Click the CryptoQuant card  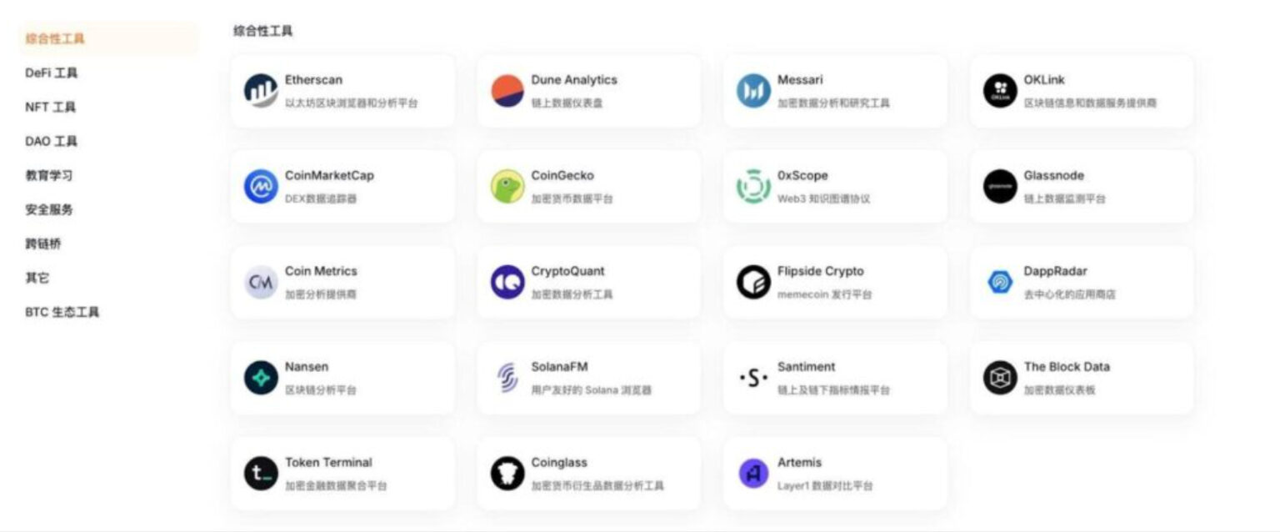click(x=588, y=281)
